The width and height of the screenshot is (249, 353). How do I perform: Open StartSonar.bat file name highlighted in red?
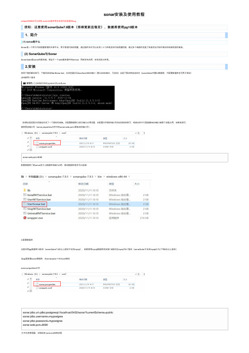37,204
